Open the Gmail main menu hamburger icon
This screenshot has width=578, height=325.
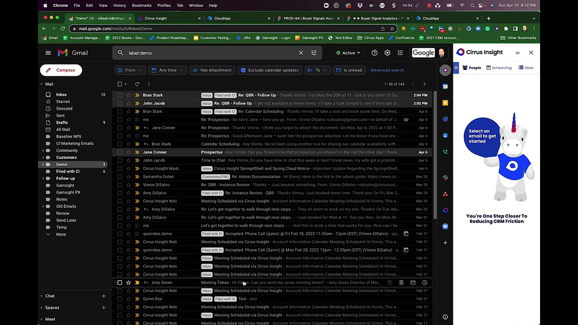(x=48, y=53)
